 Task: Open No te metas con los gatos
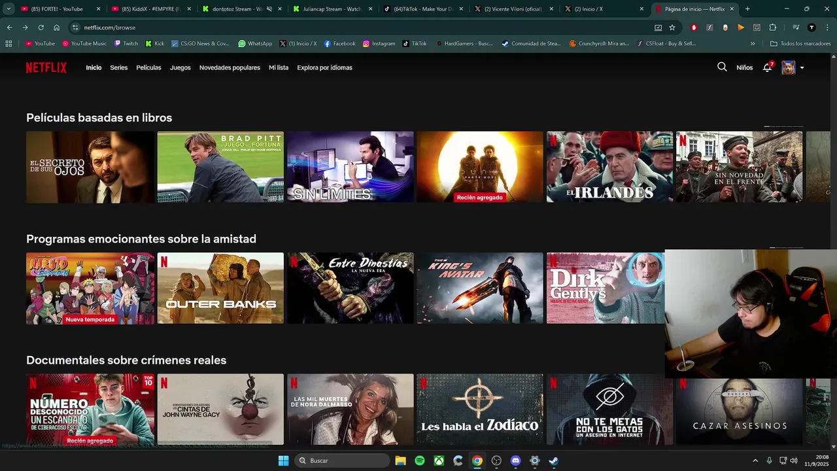[x=610, y=410]
